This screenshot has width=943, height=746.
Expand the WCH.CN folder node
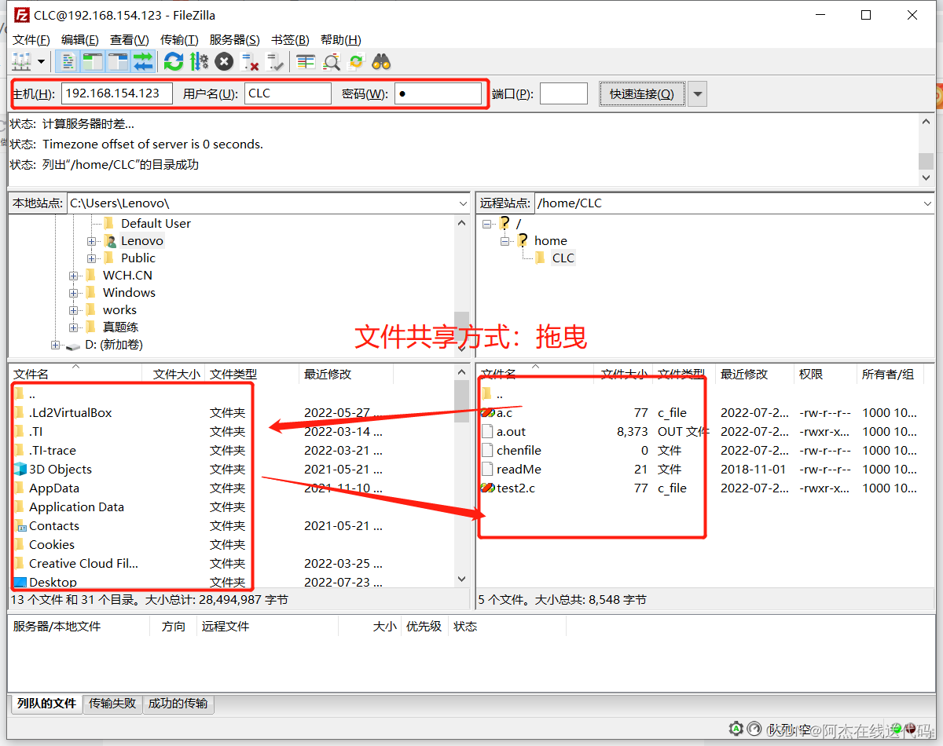[x=73, y=276]
